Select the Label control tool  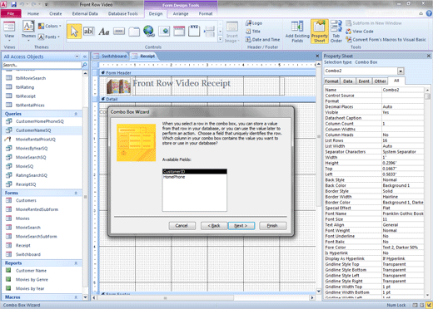104,32
